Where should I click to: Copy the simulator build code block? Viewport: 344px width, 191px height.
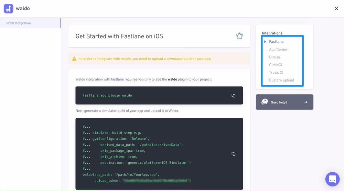[234, 154]
